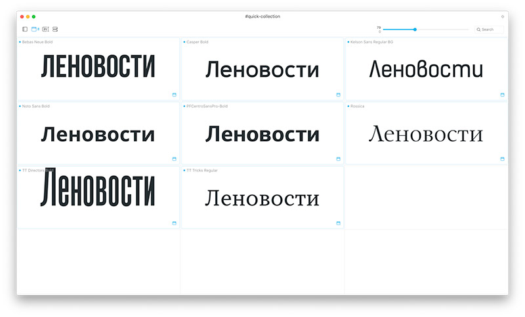Click the blue dot beside Rossica
The height and width of the screenshot is (317, 525).
pyautogui.click(x=348, y=106)
